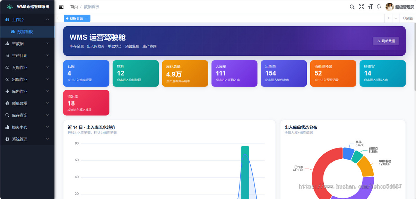Click the 工作台 dashboard icon in sidebar
Image resolution: width=416 pixels, height=199 pixels.
click(7, 20)
